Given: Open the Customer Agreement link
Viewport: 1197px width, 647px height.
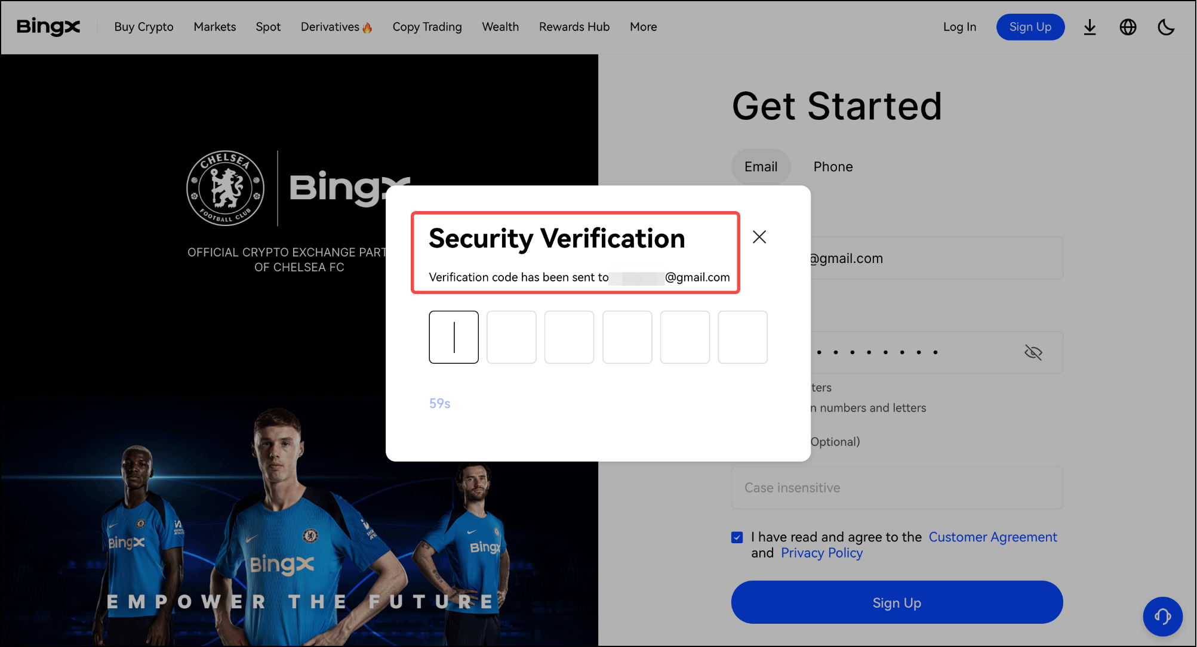Looking at the screenshot, I should [993, 537].
